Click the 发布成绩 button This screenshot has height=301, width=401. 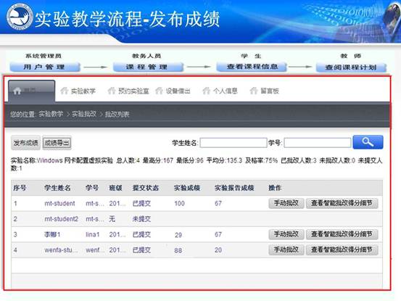(x=25, y=143)
